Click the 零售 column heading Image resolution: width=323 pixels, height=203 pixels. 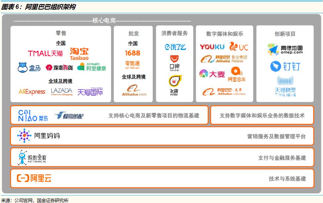pos(61,33)
